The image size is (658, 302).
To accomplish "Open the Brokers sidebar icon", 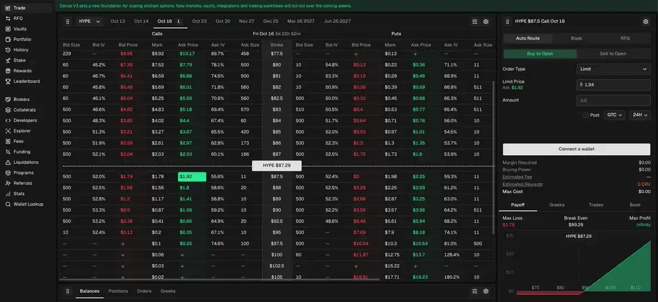I will [x=8, y=100].
